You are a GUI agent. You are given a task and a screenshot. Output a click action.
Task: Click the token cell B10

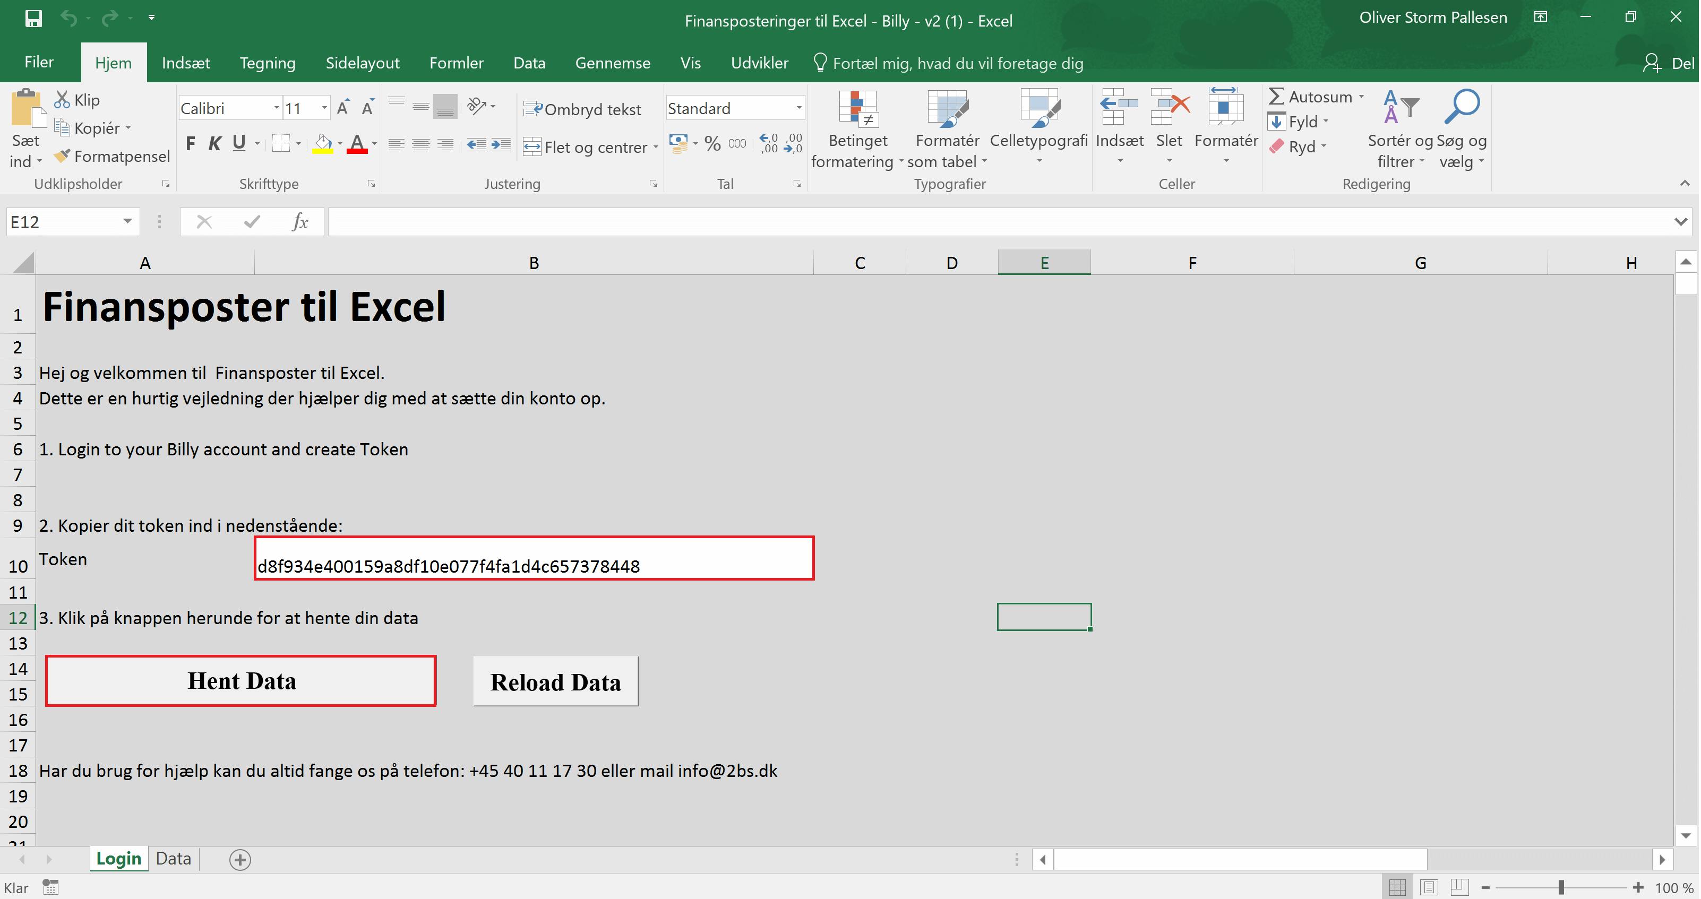pos(534,558)
